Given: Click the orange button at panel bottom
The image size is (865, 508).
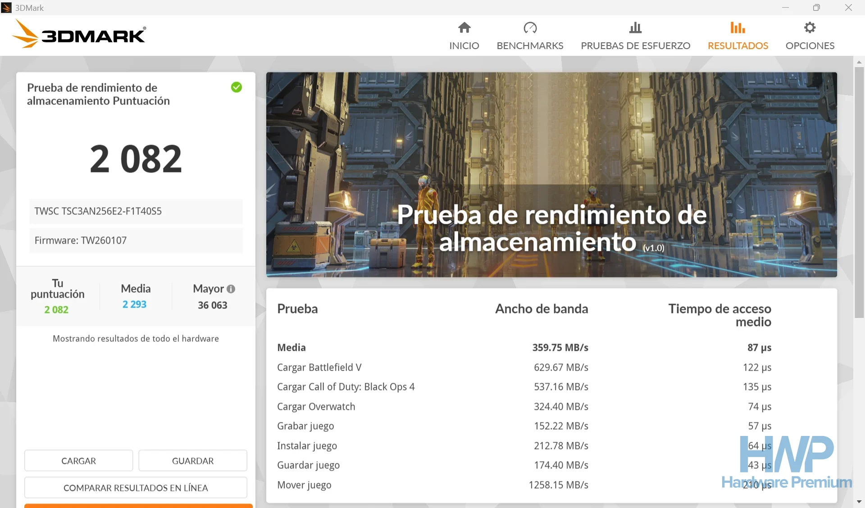Looking at the screenshot, I should pyautogui.click(x=138, y=506).
